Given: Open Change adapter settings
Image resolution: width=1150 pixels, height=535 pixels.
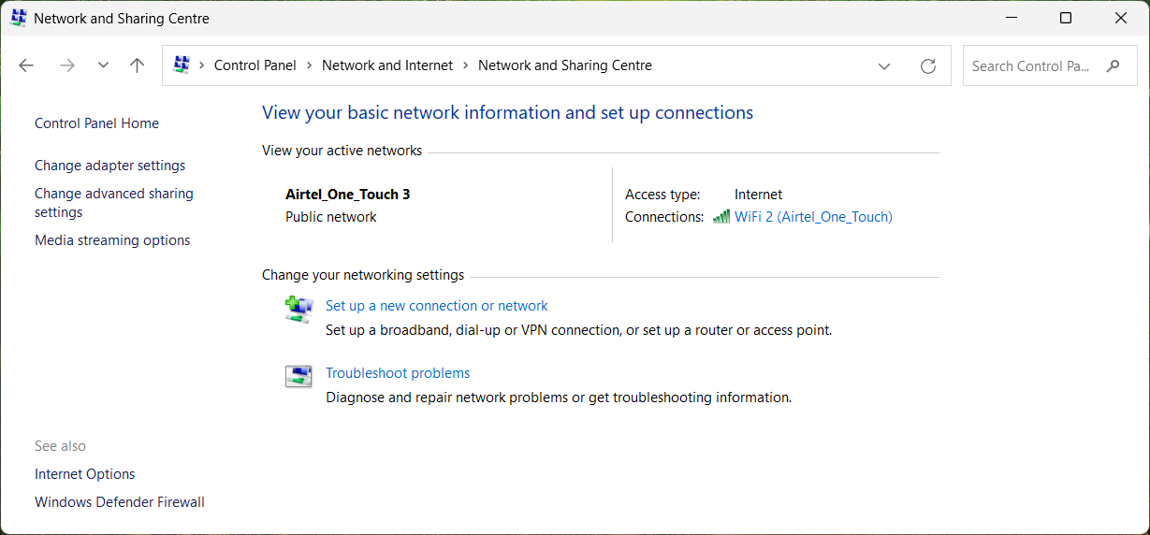Looking at the screenshot, I should 109,166.
